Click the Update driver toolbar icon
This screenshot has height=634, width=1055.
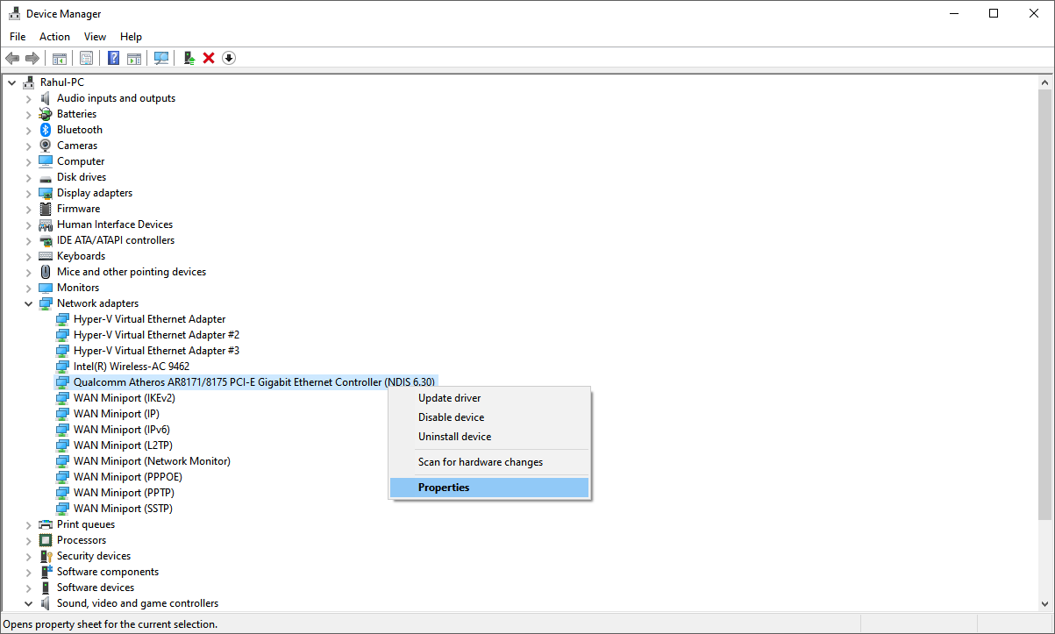189,58
